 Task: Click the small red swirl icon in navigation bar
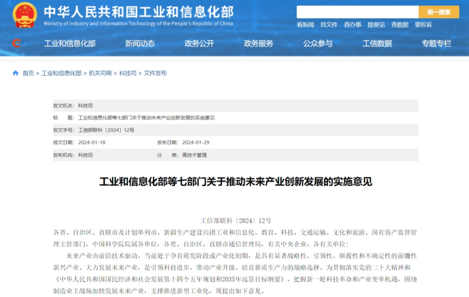coord(17,43)
